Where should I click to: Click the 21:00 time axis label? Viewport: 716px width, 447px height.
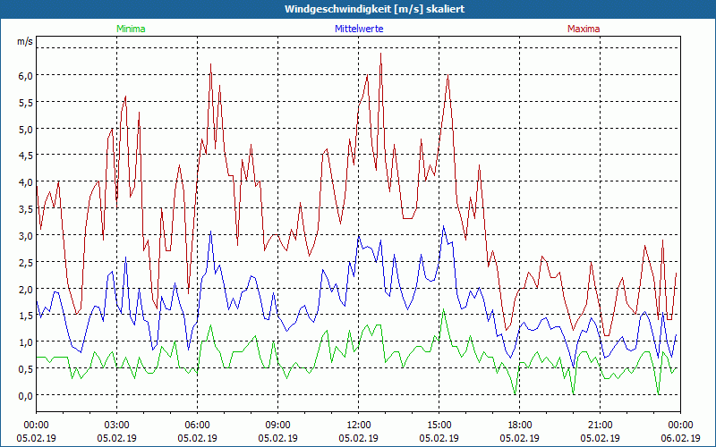pyautogui.click(x=600, y=426)
